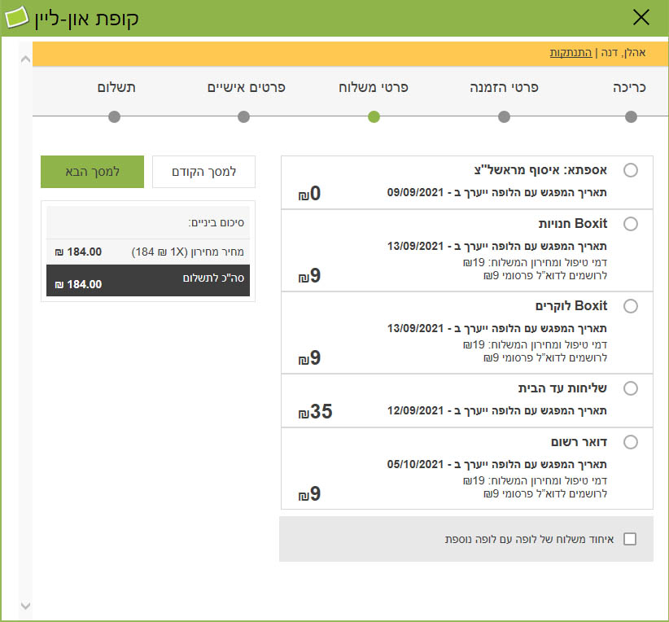This screenshot has width=669, height=622.
Task: Open the פרטים אישיים step
Action: pyautogui.click(x=246, y=87)
